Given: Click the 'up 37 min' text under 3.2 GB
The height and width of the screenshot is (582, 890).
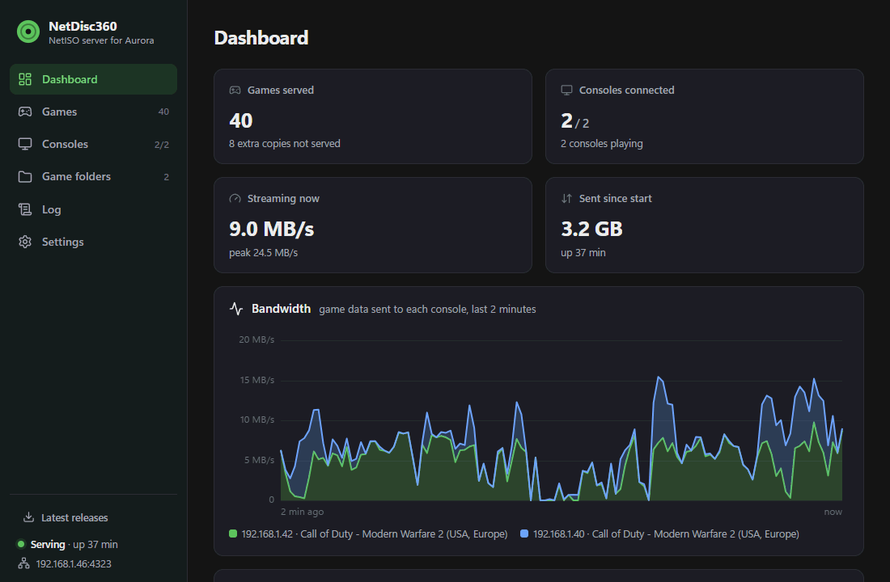Looking at the screenshot, I should tap(583, 252).
